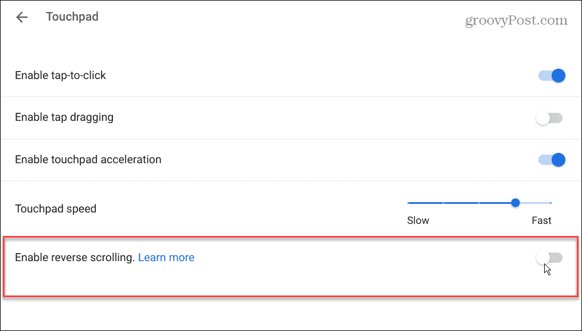Image resolution: width=582 pixels, height=331 pixels.
Task: Go back using the arrow icon
Action: (22, 17)
